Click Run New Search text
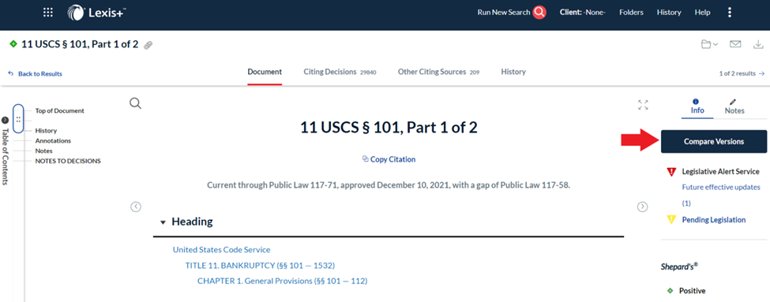770x302 pixels. point(504,13)
